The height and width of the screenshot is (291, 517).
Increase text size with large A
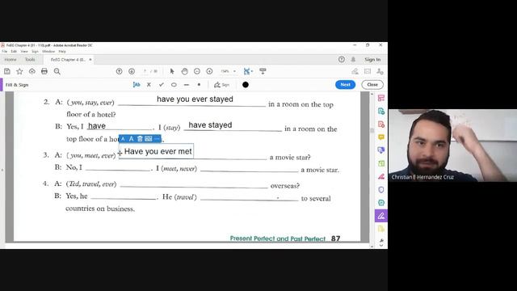(x=131, y=139)
